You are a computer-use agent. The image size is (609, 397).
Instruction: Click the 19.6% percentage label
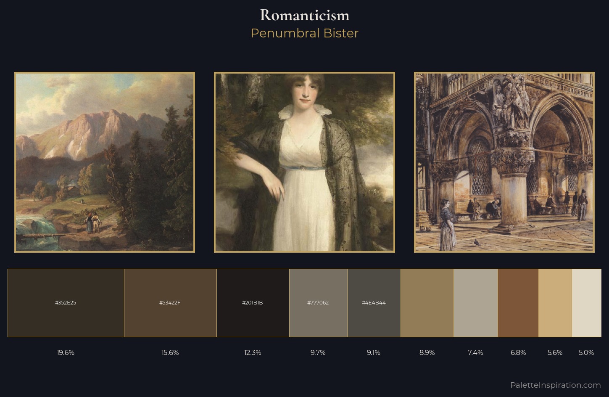click(66, 352)
